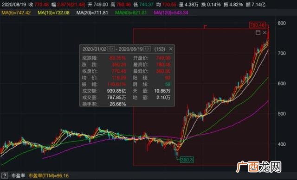The height and width of the screenshot is (180, 297).
Task: Click the 成交额 939.85亿 value
Action: pyautogui.click(x=116, y=91)
